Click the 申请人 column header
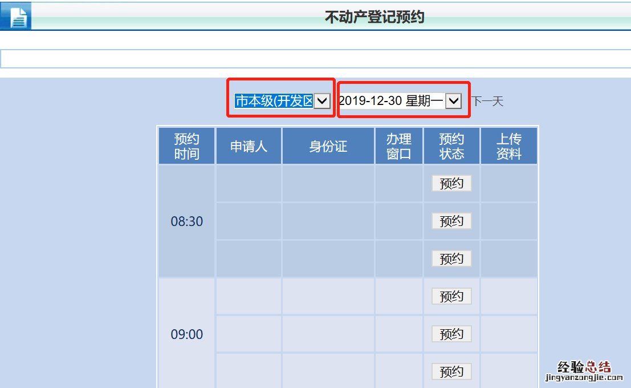This screenshot has width=631, height=388. [x=249, y=146]
